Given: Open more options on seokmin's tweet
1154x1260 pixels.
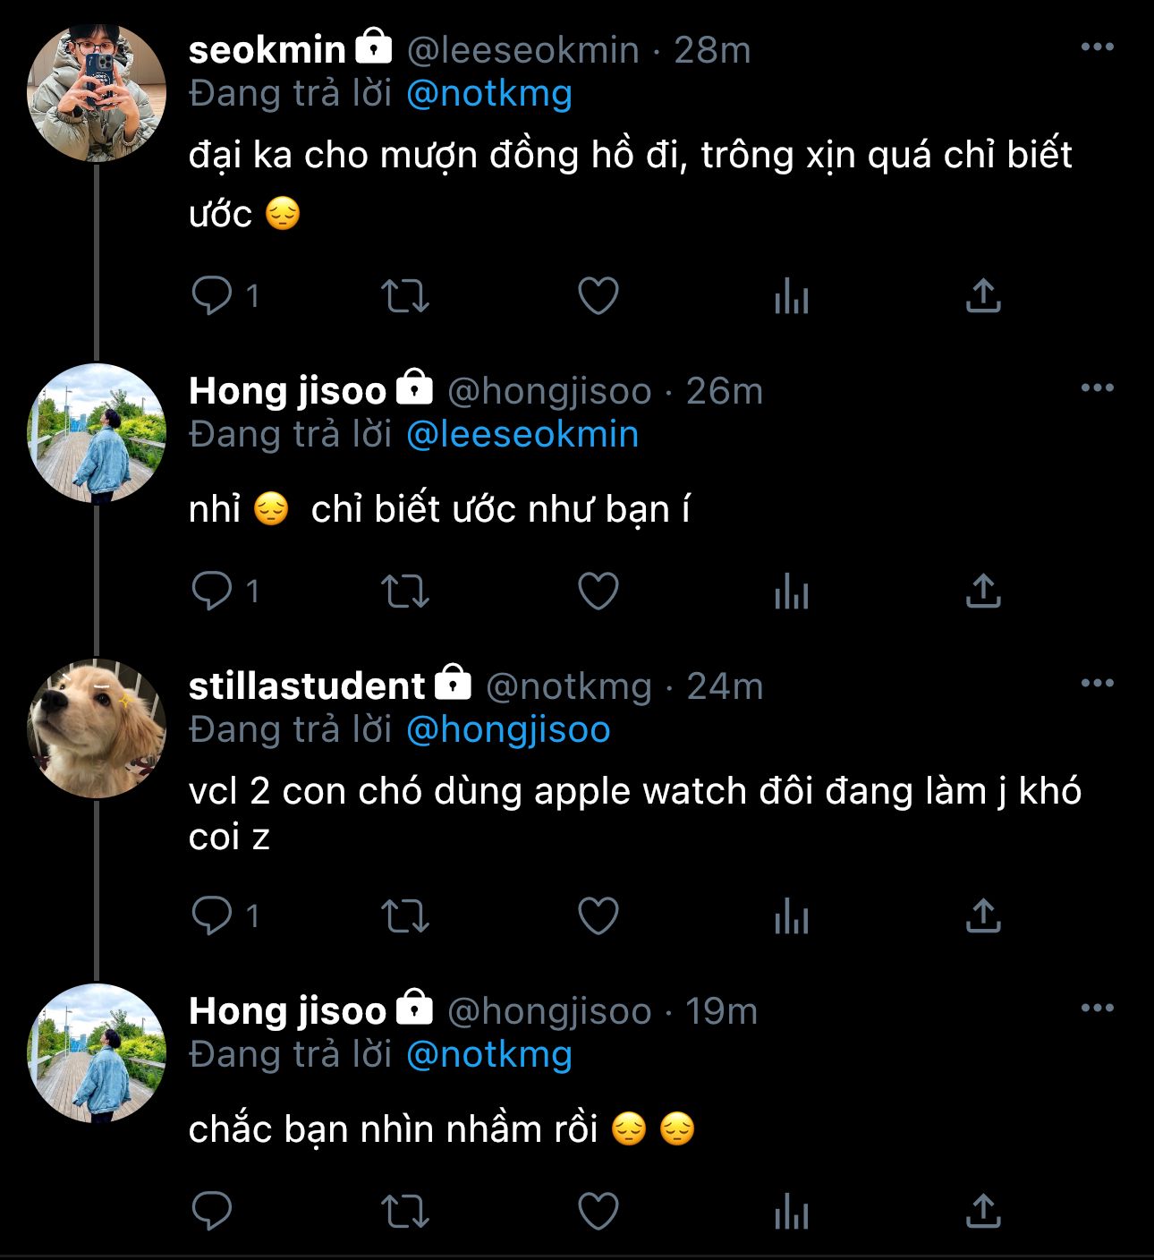Looking at the screenshot, I should click(x=1097, y=47).
